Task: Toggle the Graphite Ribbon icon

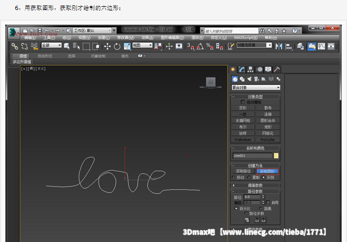Action: [312, 46]
